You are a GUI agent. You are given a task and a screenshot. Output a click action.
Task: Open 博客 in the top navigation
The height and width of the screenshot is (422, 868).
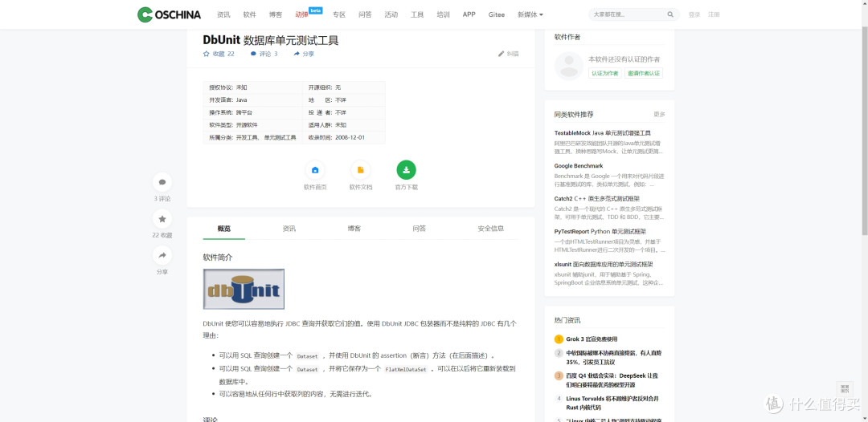pyautogui.click(x=276, y=15)
